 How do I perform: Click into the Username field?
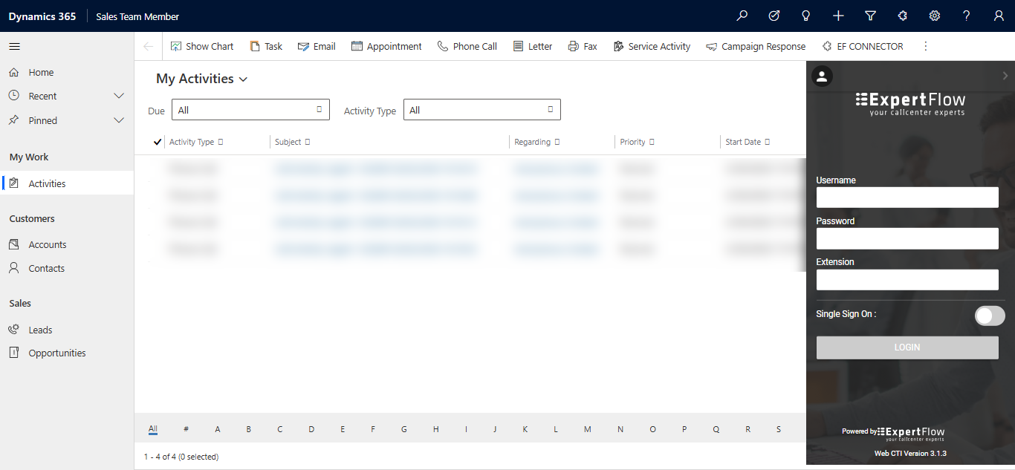coord(907,198)
